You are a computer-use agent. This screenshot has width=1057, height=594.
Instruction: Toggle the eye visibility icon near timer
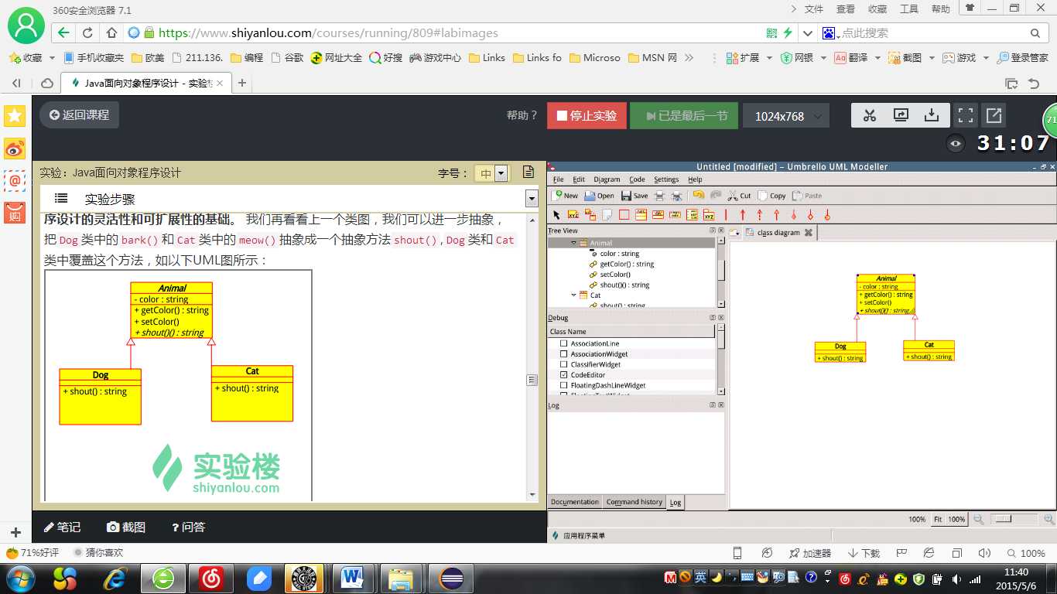coord(956,143)
